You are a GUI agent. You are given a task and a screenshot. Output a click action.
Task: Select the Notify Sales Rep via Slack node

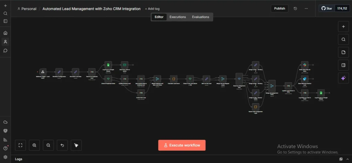tap(305, 65)
